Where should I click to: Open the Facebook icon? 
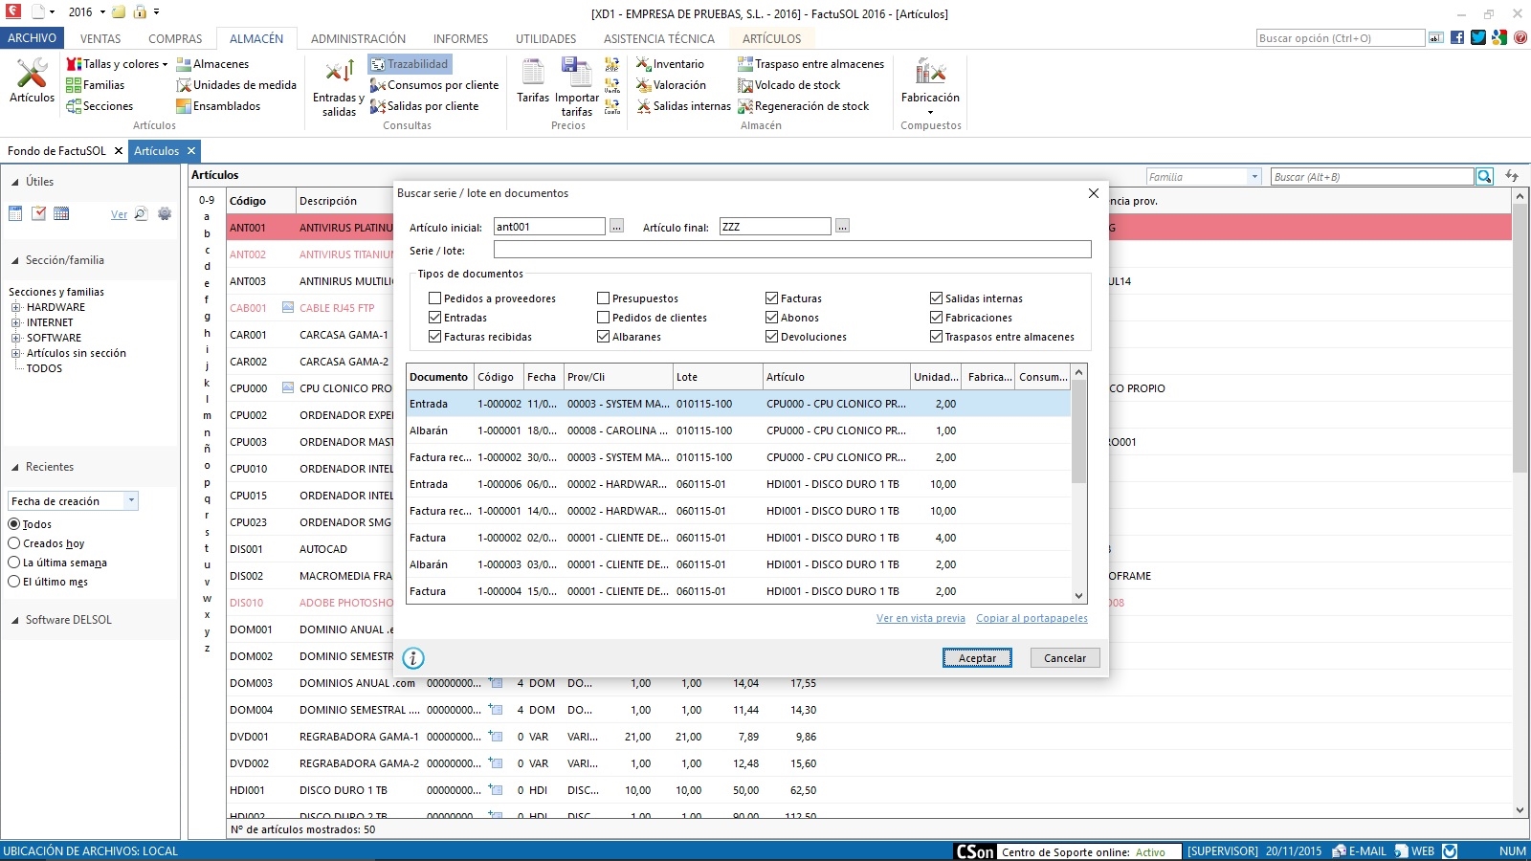coord(1457,38)
